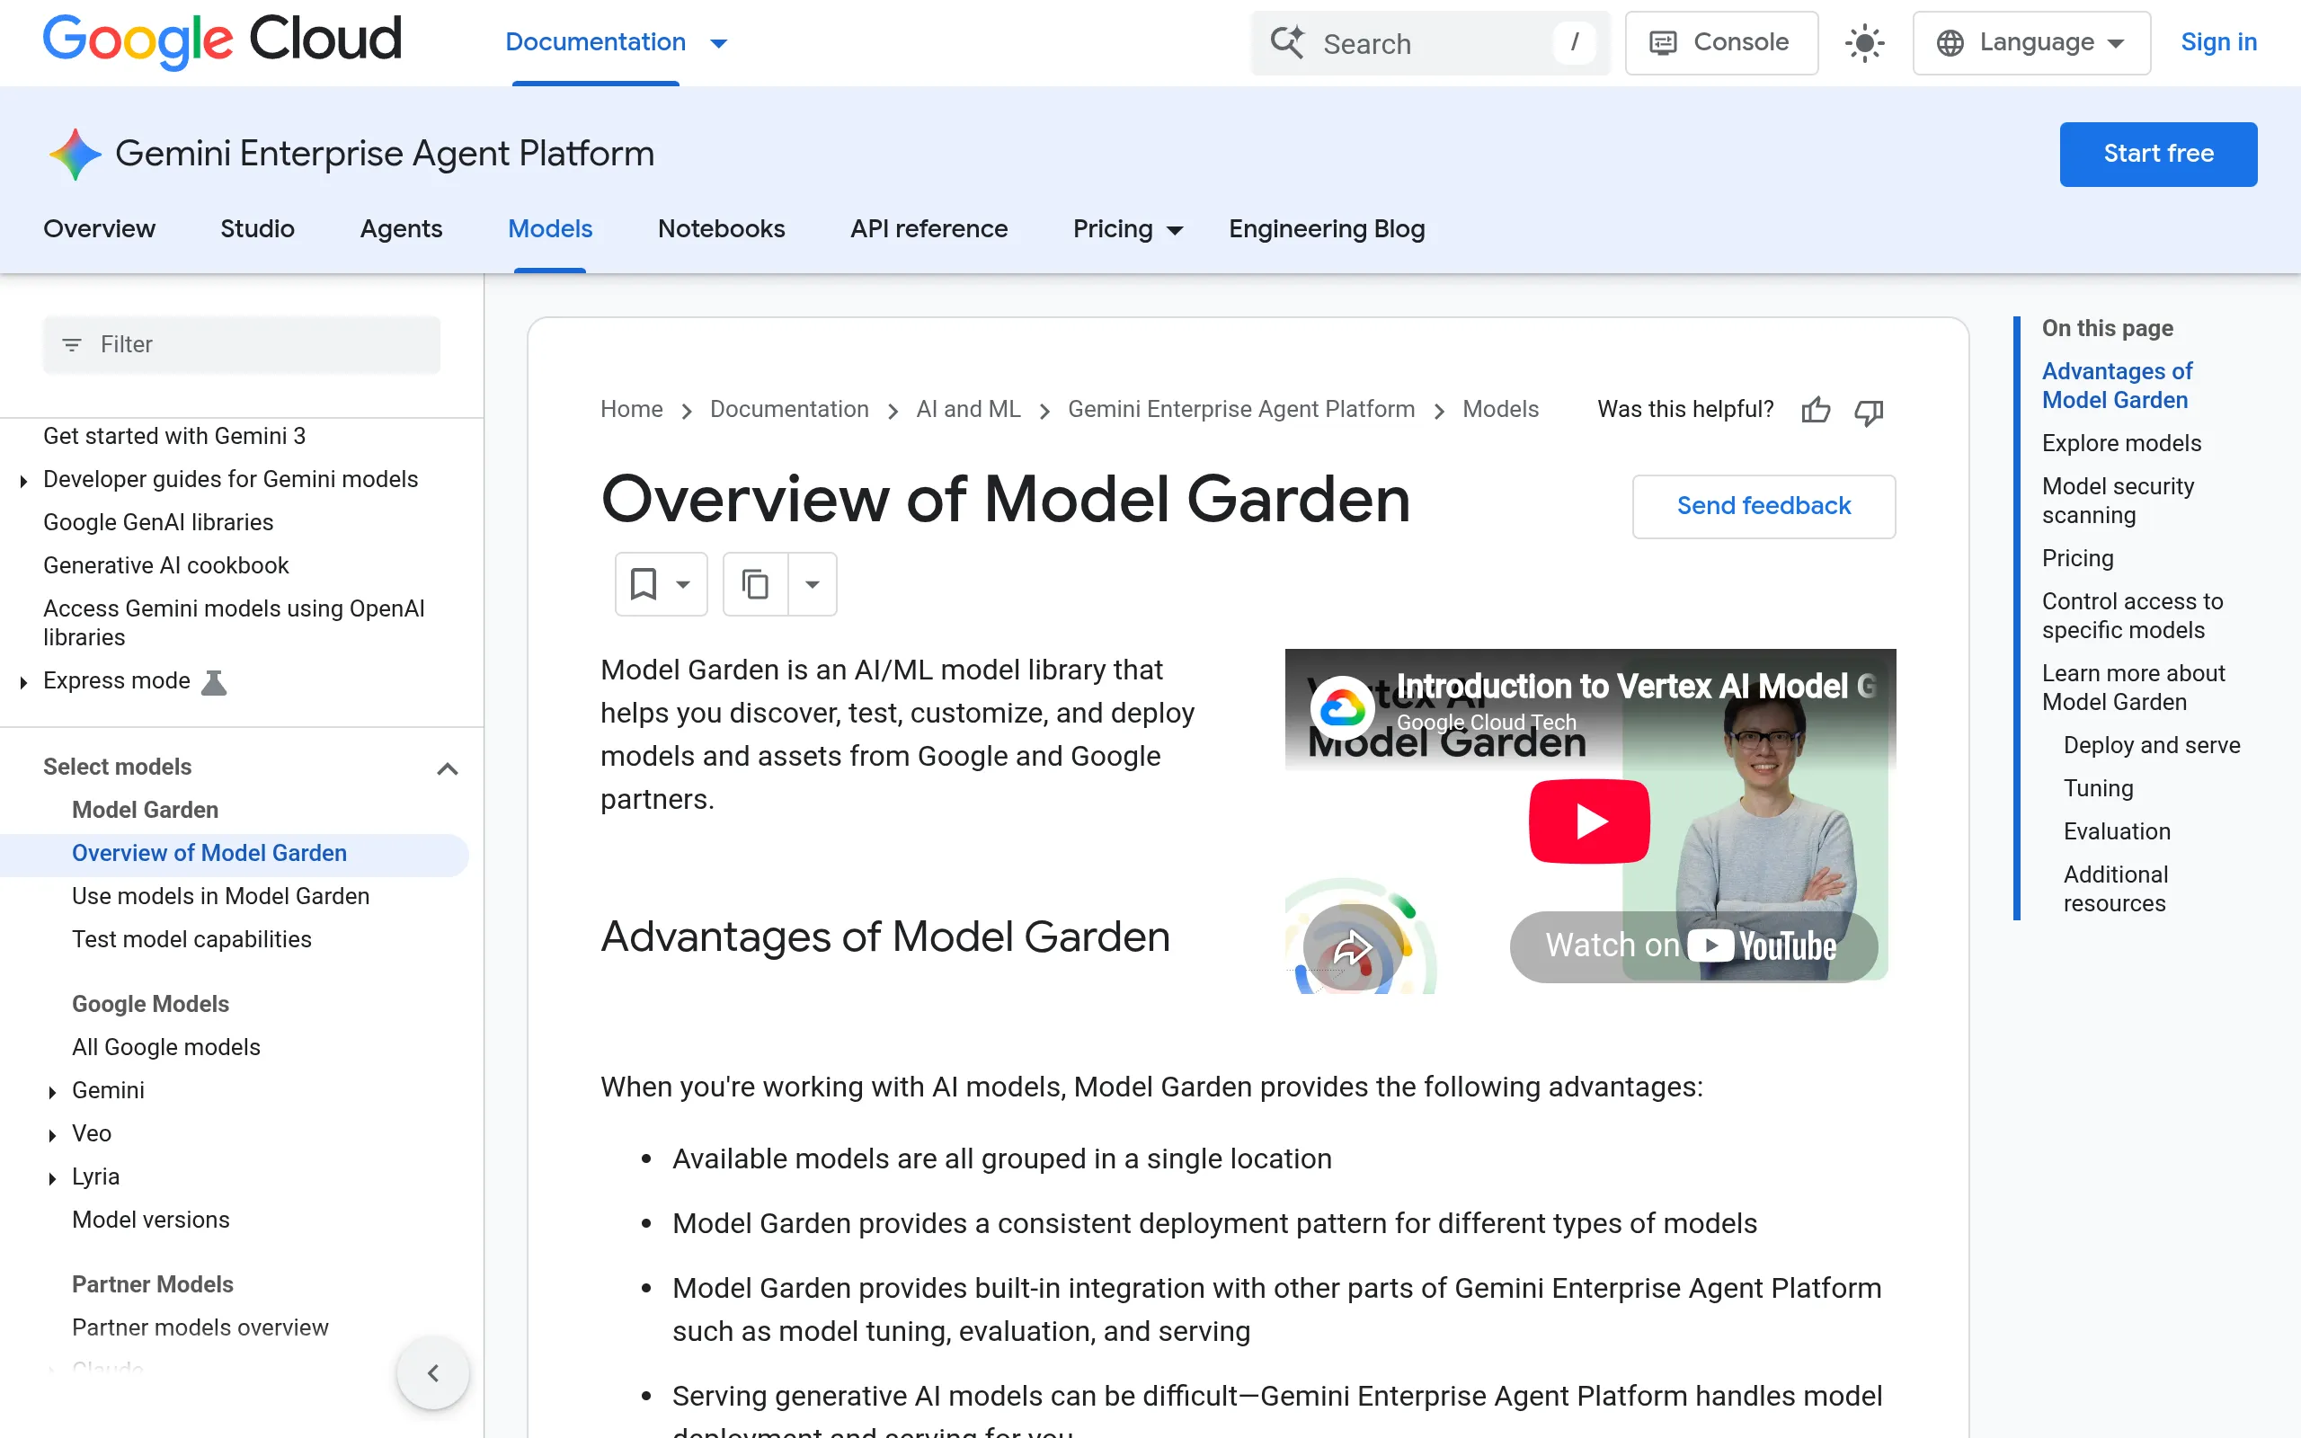Go to Home breadcrumb link

point(631,409)
